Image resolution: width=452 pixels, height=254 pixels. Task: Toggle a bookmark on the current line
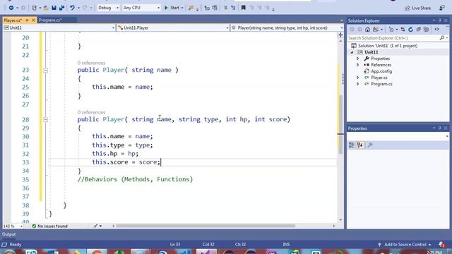click(243, 8)
